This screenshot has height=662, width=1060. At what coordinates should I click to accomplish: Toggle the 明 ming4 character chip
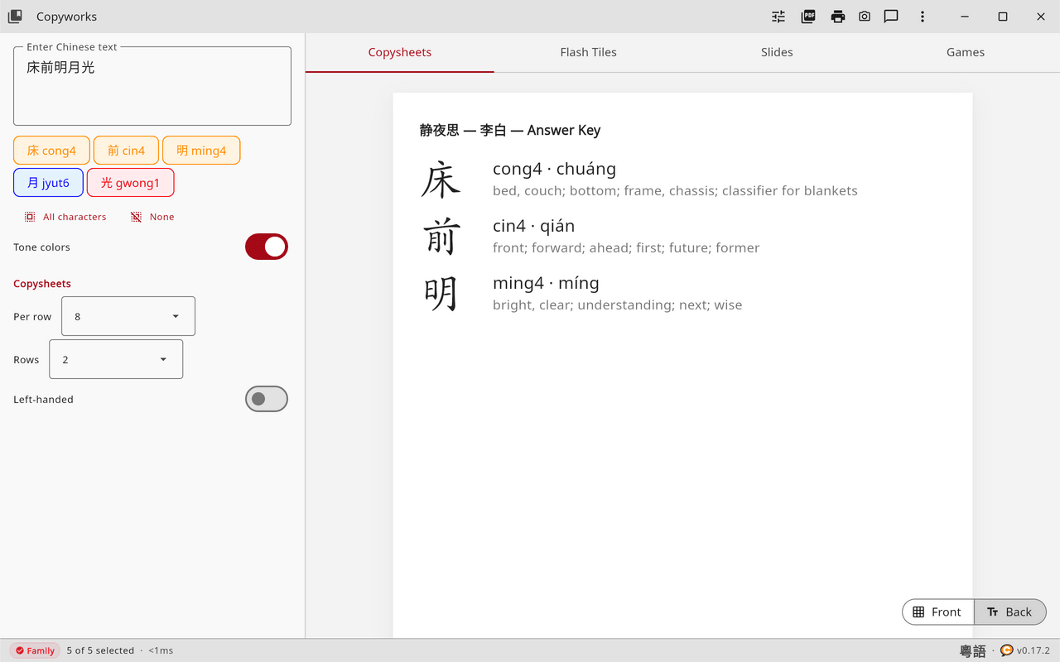(201, 151)
